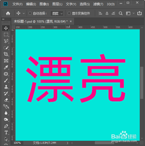Select the Horizontal Type tool
Viewport: 145px width, 146px height.
[6, 132]
